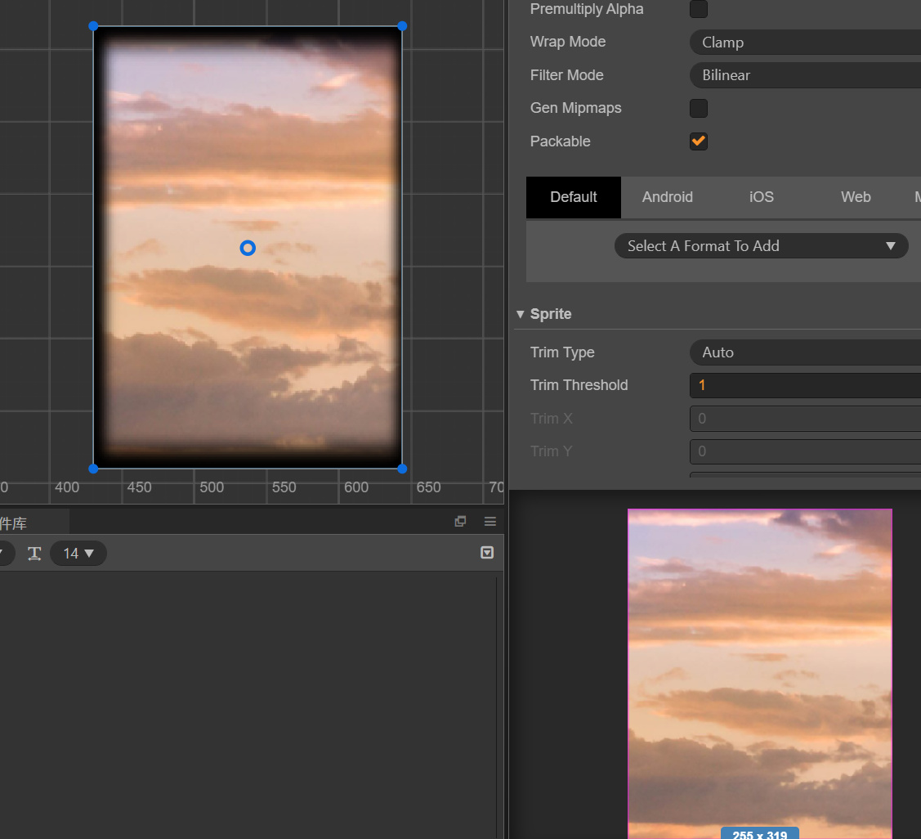Switch to the Android platform tab
This screenshot has height=839, width=921.
667,197
